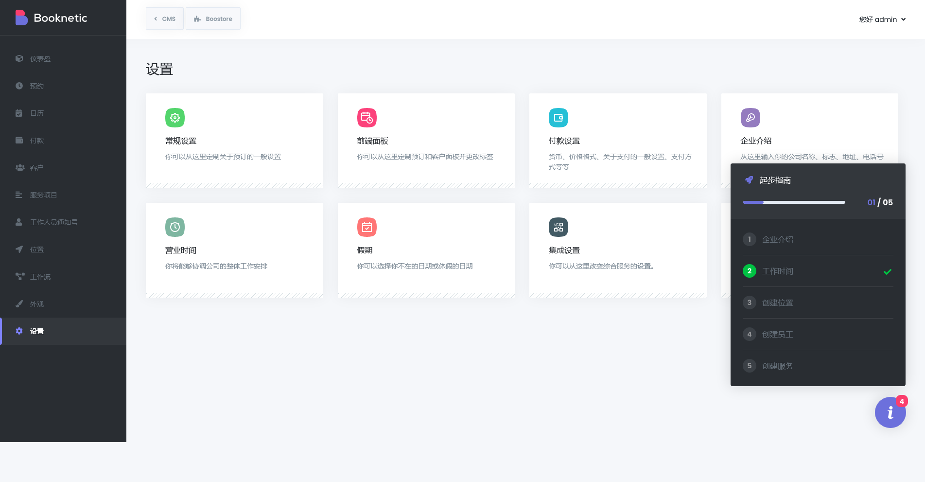Select step 5 创建服务 in the guide
925x482 pixels.
[777, 366]
